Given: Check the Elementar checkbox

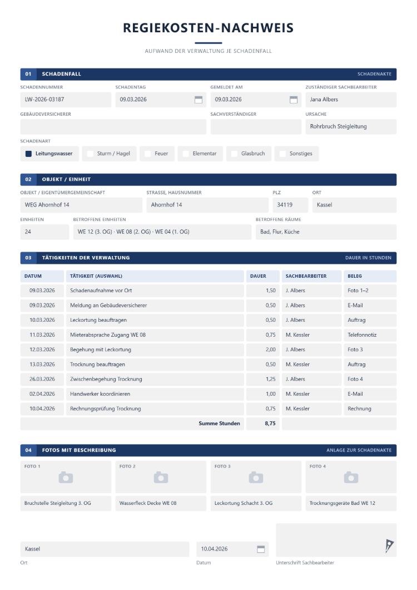Looking at the screenshot, I should coord(186,154).
